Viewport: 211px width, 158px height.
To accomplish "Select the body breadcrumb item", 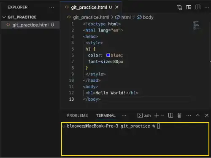I will coord(148,17).
